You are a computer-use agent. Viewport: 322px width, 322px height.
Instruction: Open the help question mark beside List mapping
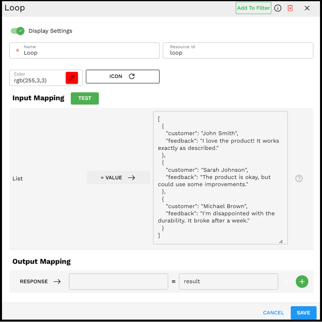[x=299, y=178]
